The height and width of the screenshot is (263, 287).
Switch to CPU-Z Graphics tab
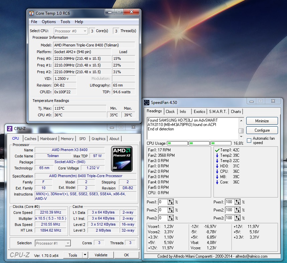[x=99, y=139]
